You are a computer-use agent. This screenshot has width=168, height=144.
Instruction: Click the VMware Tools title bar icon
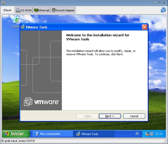click(x=23, y=27)
